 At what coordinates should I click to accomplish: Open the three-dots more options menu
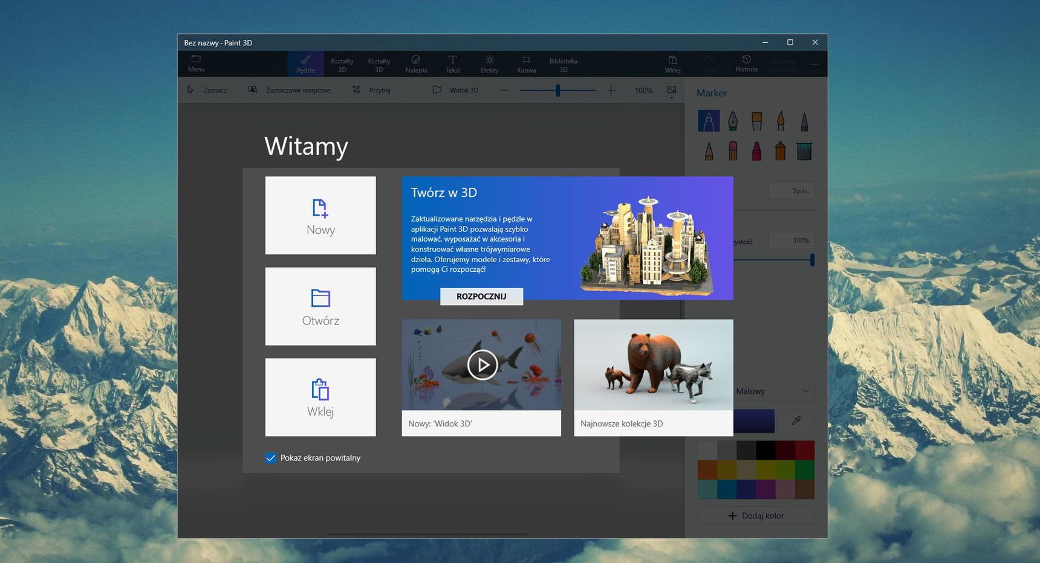click(x=814, y=64)
